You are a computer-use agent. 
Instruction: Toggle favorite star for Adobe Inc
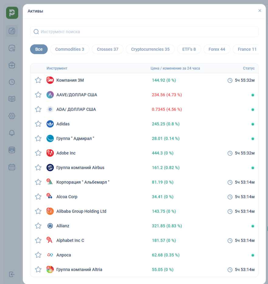[38, 153]
